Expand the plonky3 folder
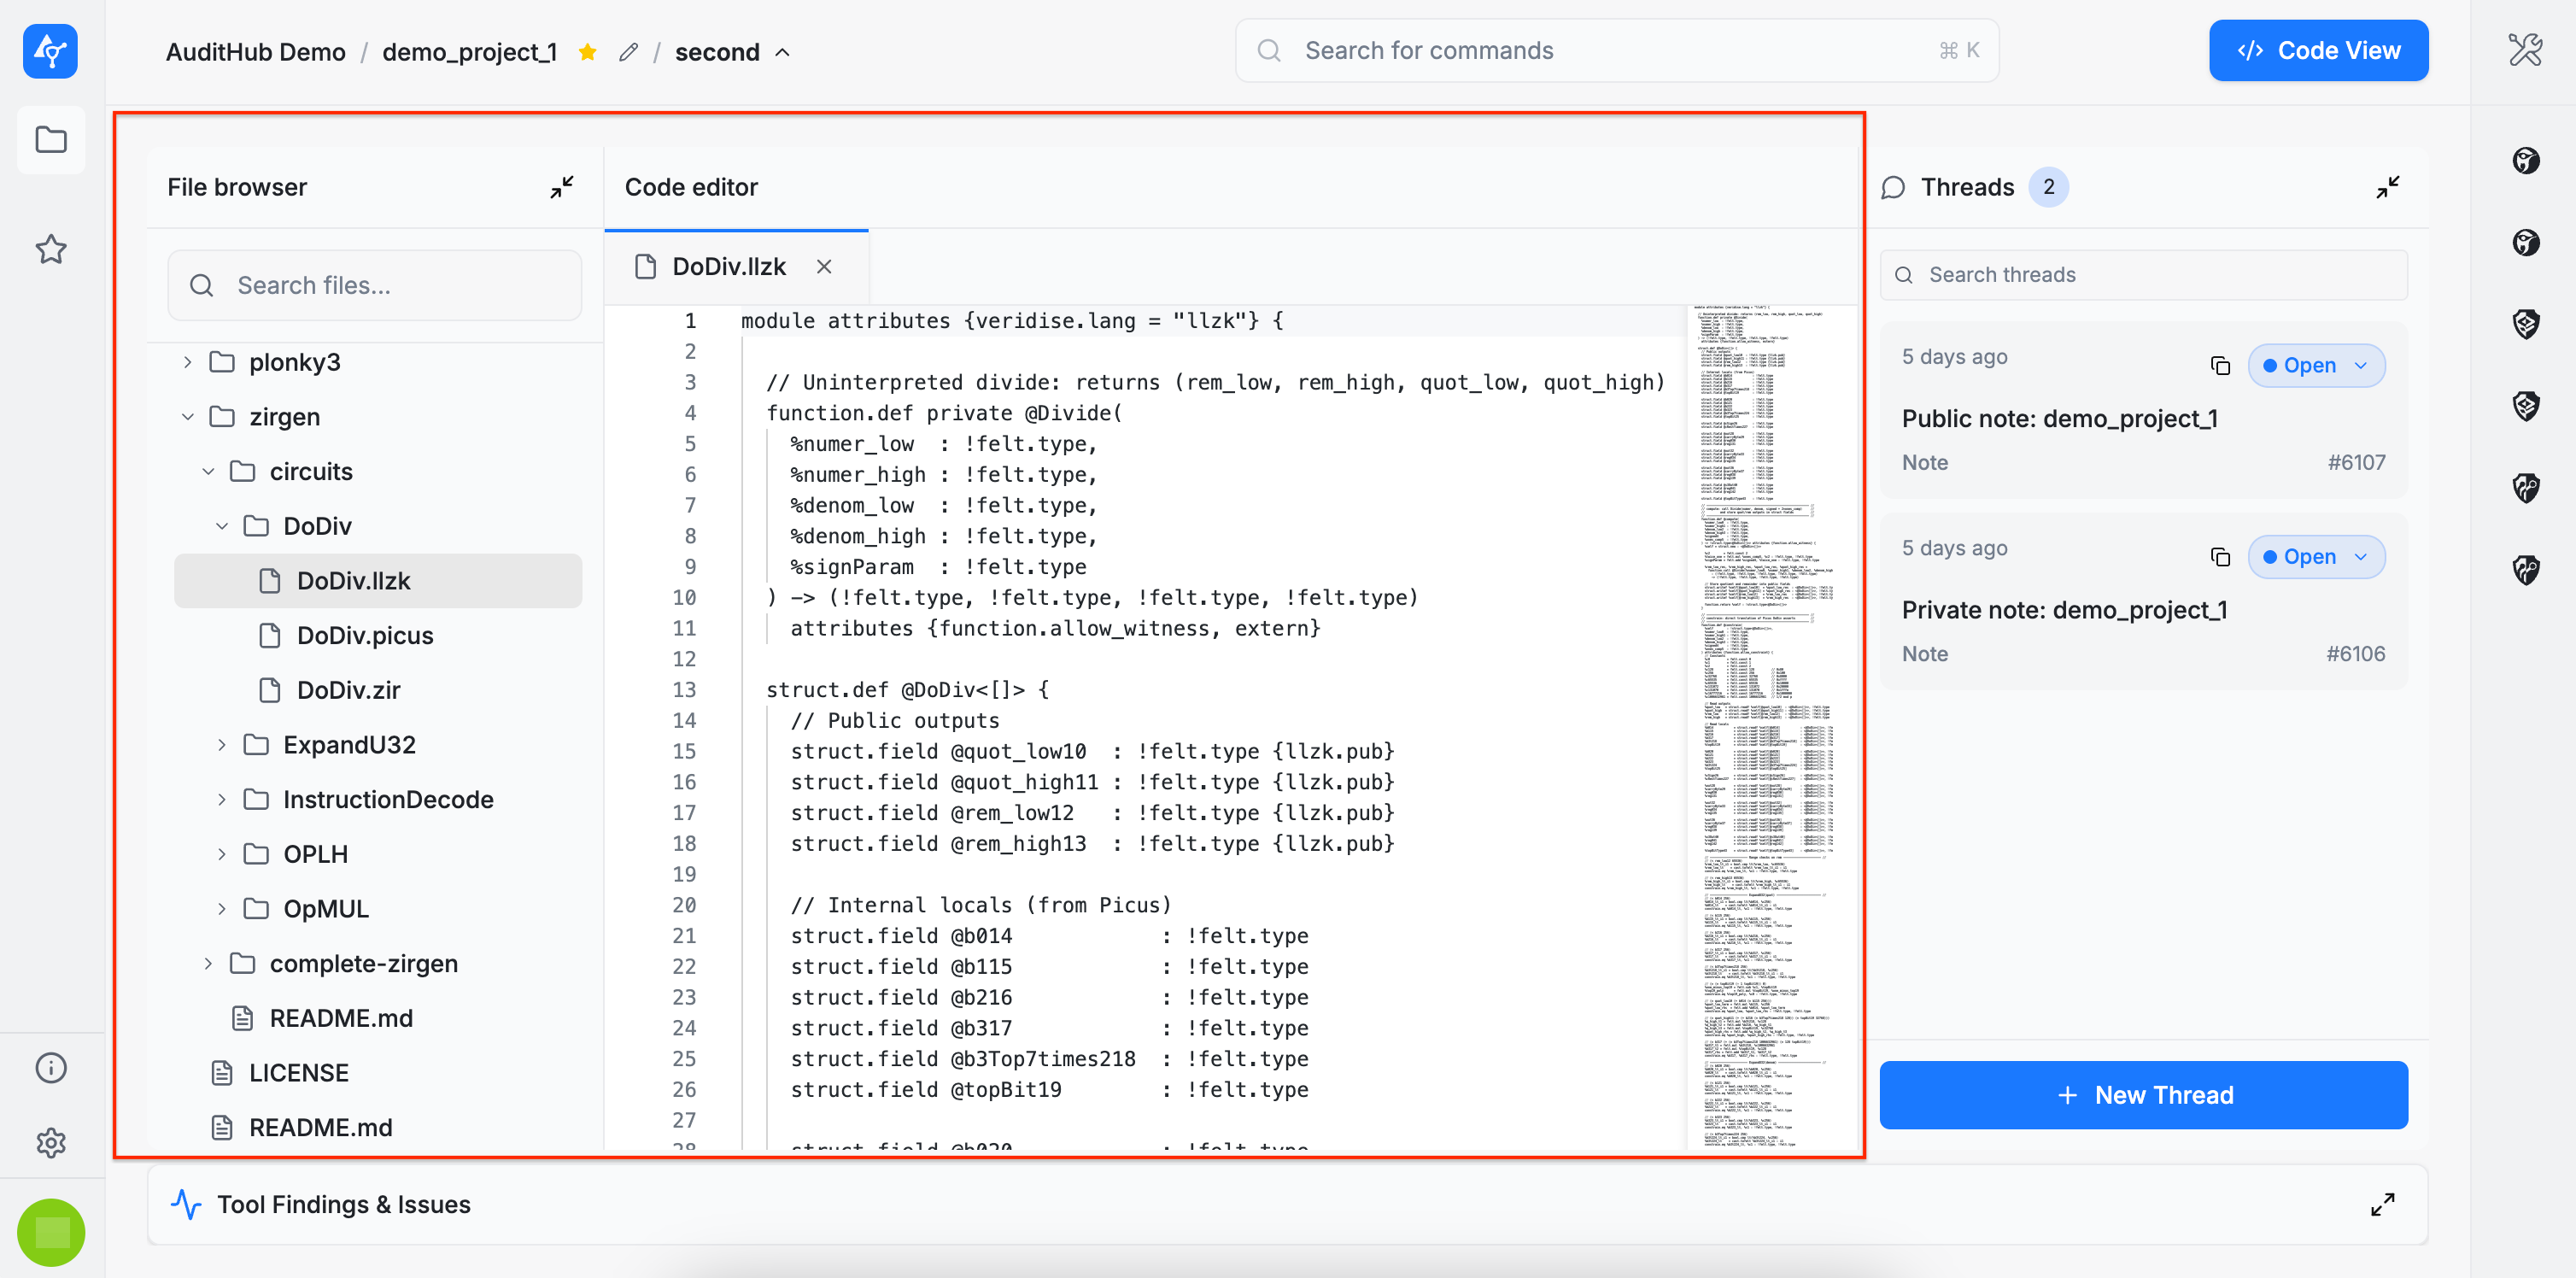 [x=187, y=362]
